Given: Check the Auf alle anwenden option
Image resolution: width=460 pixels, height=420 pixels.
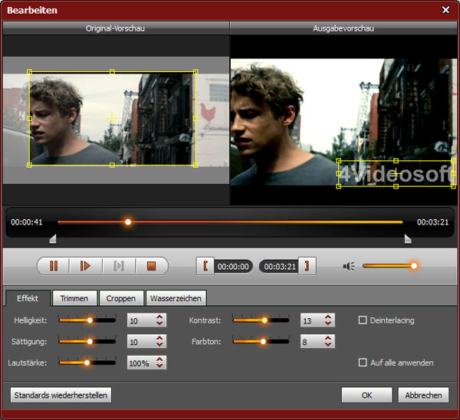Looking at the screenshot, I should click(363, 363).
